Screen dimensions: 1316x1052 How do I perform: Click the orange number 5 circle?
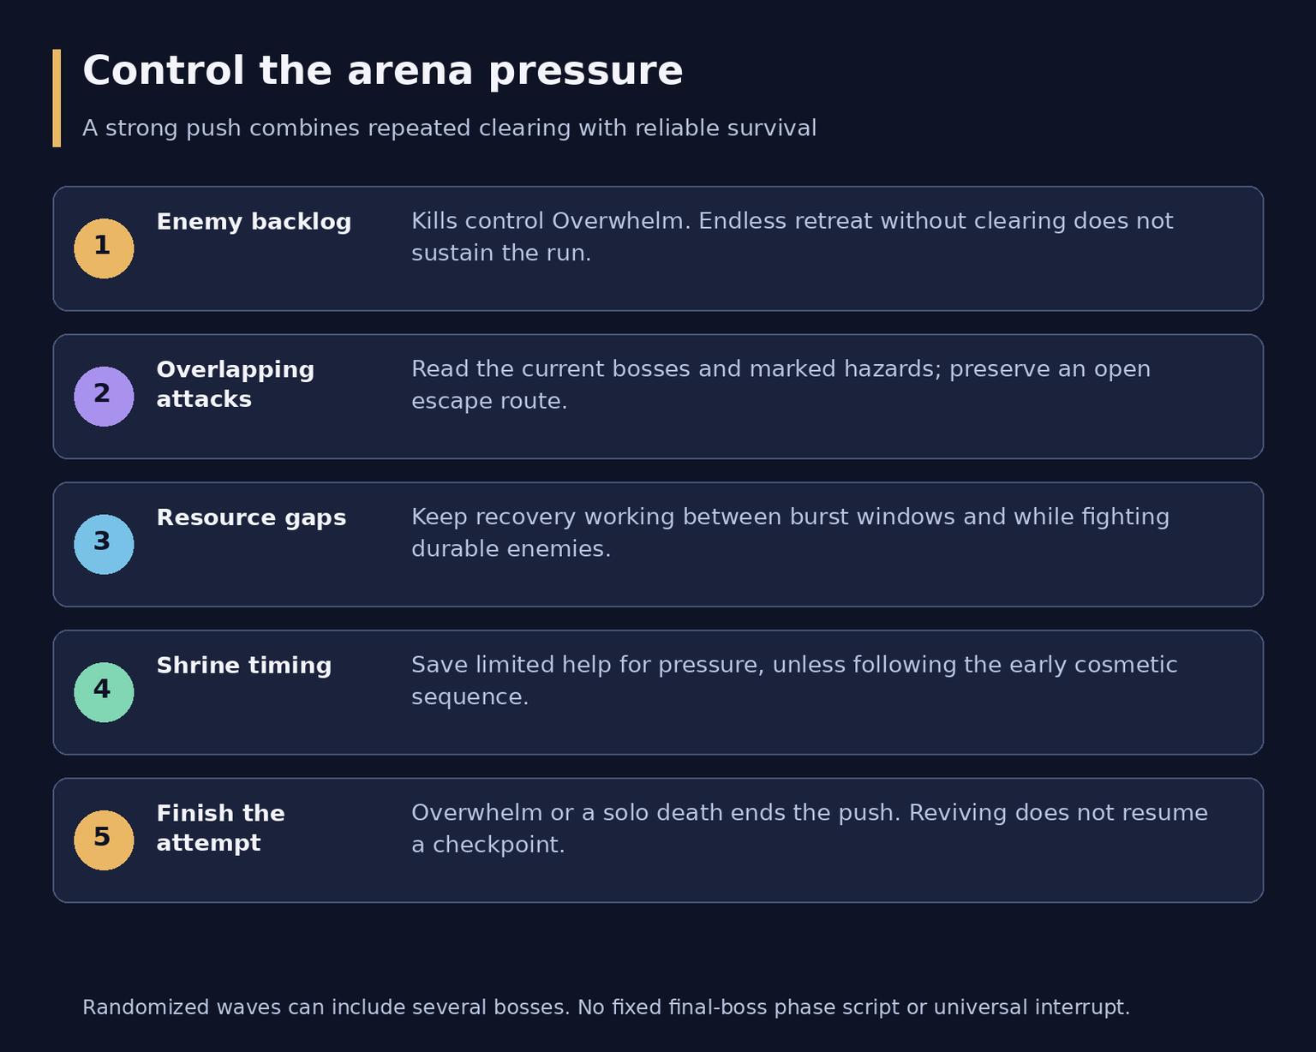(104, 840)
